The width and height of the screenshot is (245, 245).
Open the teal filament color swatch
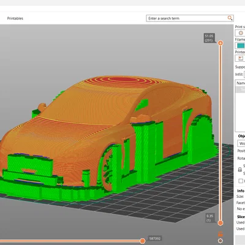point(241,45)
